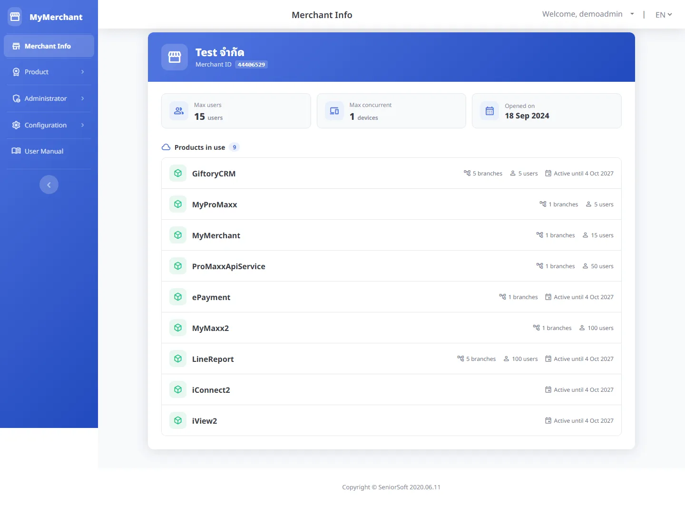Click the Products in use count badge 9

point(234,147)
